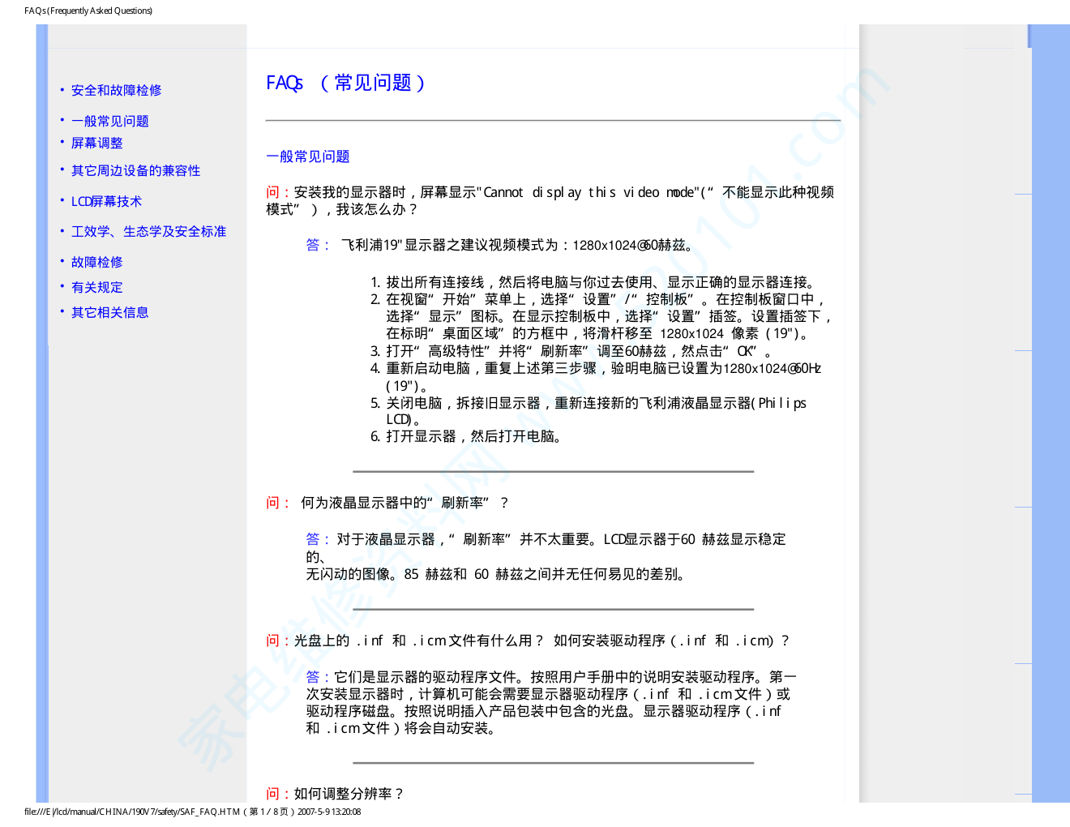Click question 何为液晶显示器中的“刷新率”
1070x827 pixels.
coord(387,503)
